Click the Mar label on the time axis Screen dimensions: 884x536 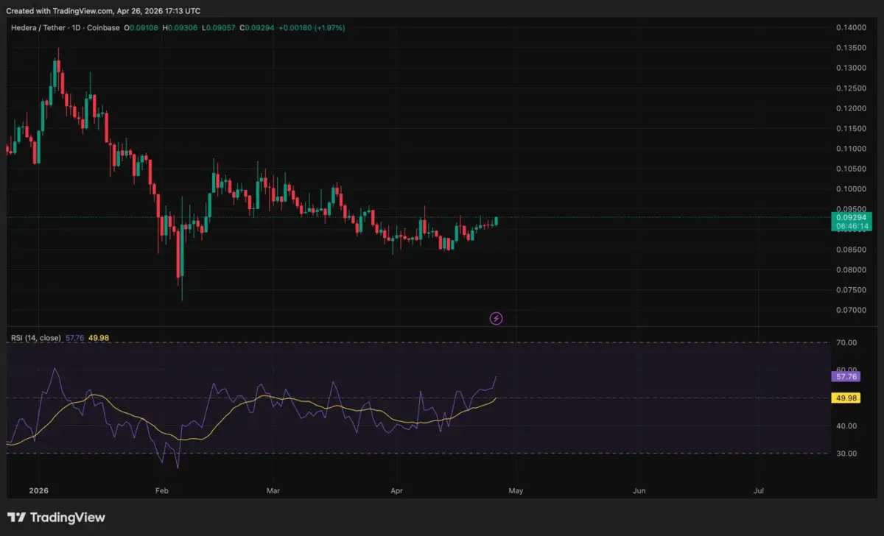click(273, 490)
